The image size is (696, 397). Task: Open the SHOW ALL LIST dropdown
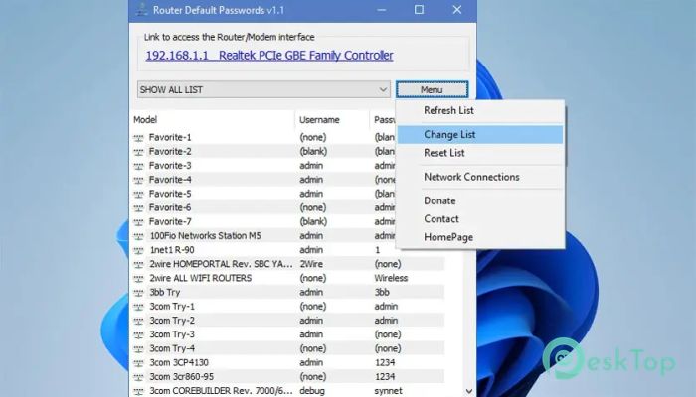click(x=263, y=89)
